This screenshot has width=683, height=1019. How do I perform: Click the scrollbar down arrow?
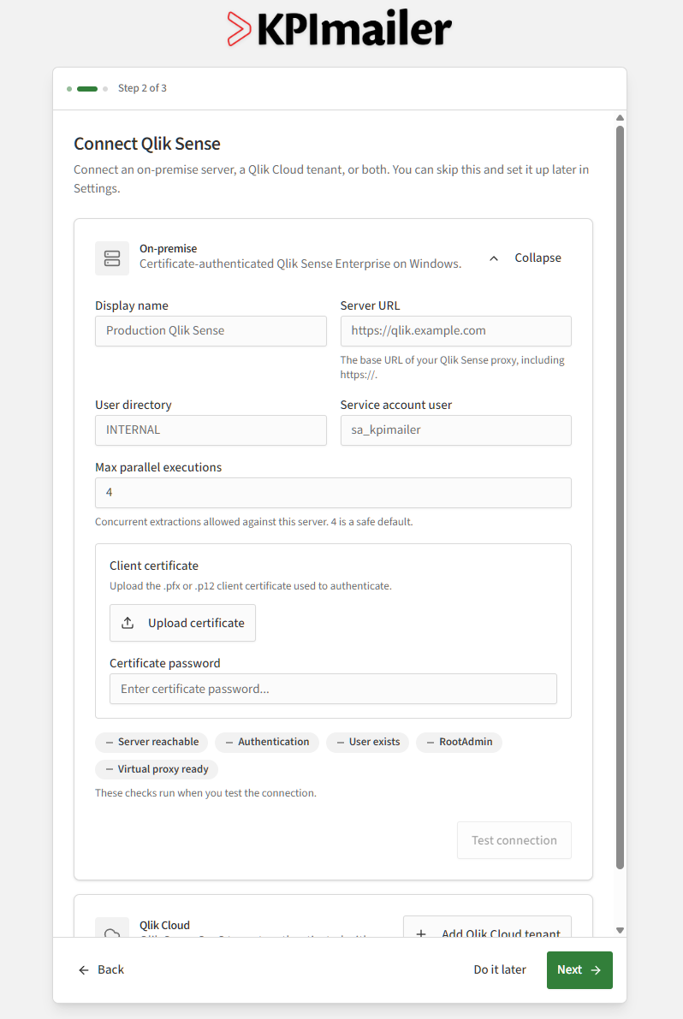(x=620, y=931)
